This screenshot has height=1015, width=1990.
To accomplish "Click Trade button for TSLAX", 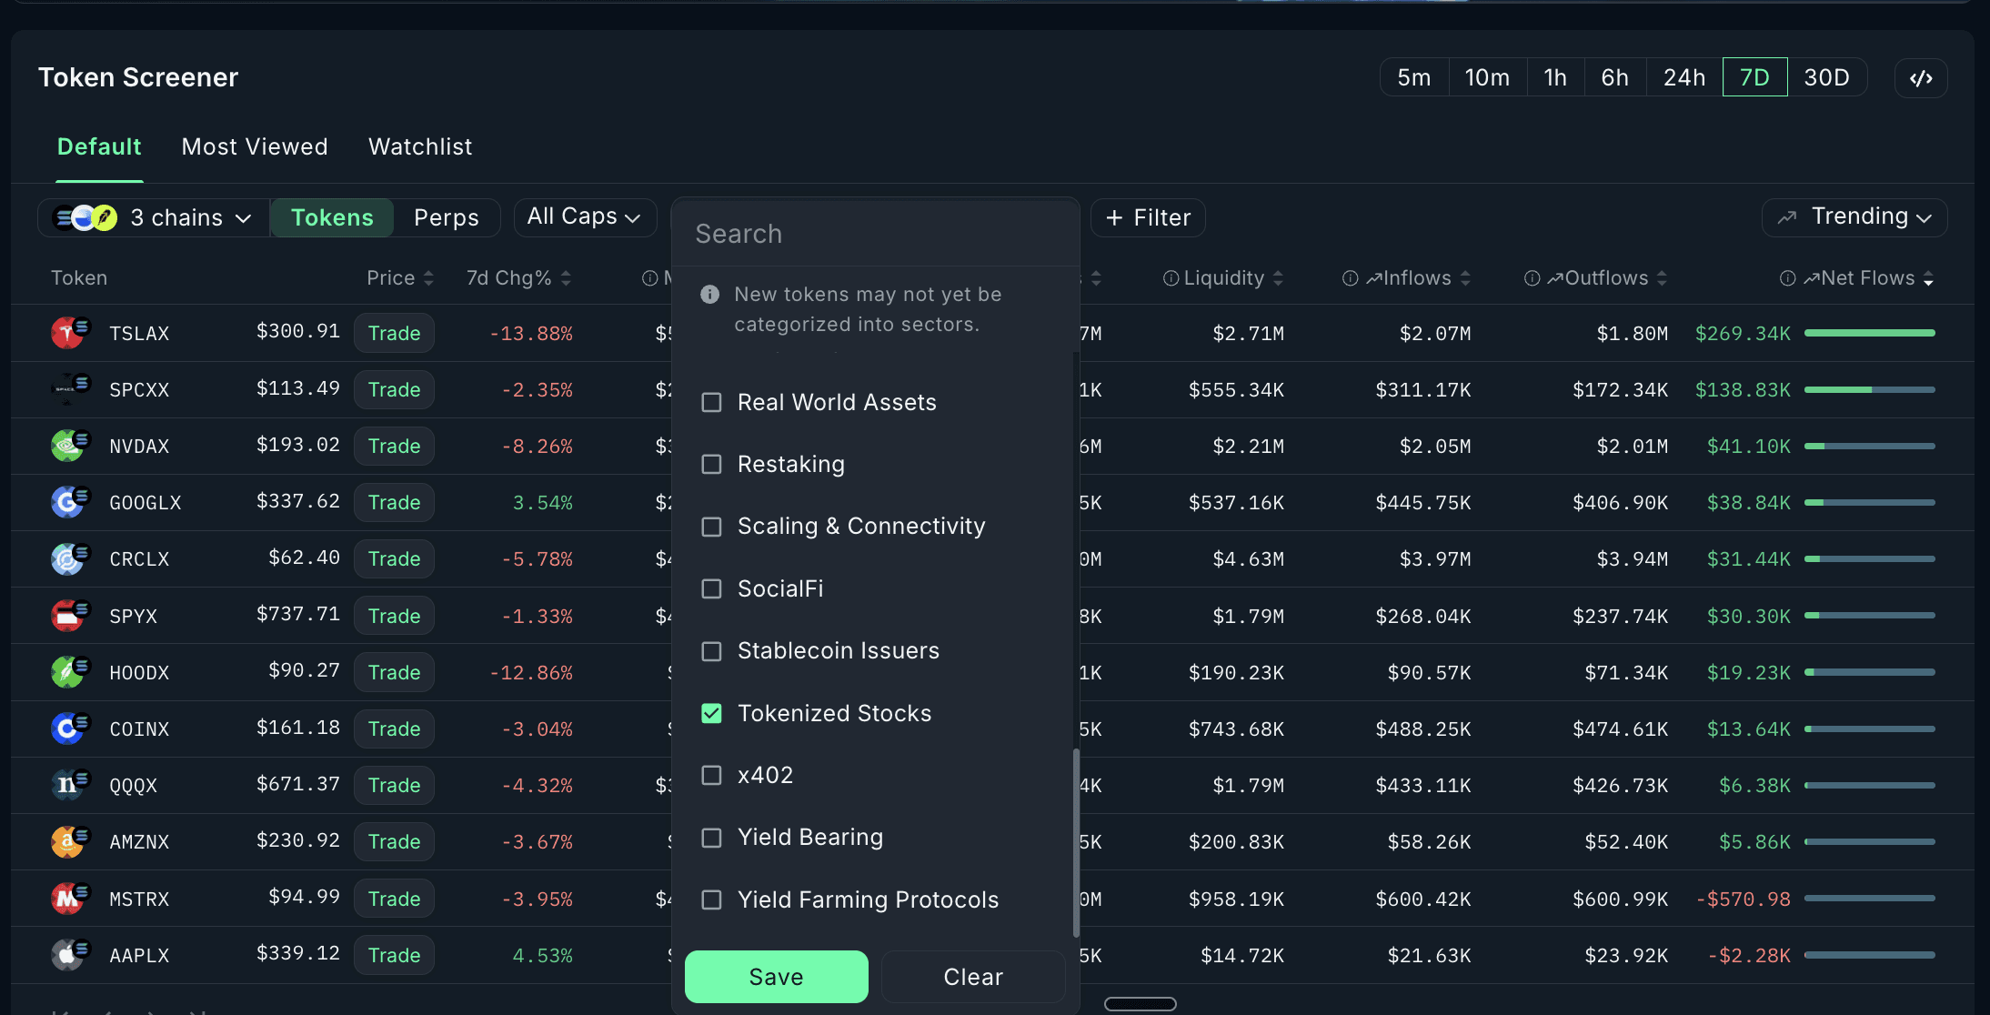I will tap(394, 333).
